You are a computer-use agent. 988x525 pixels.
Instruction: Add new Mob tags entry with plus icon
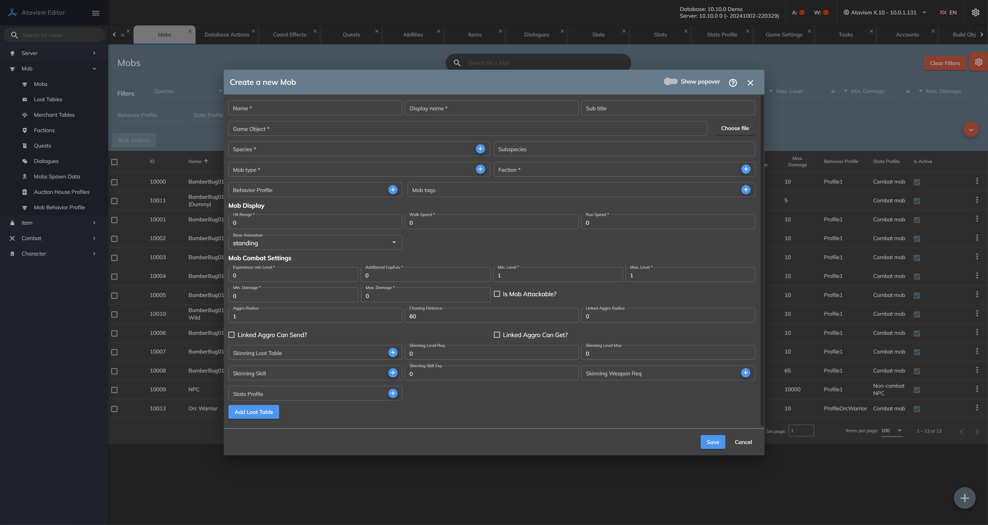(x=746, y=189)
